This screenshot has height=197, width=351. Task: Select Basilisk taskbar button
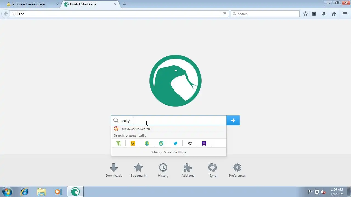pyautogui.click(x=75, y=192)
